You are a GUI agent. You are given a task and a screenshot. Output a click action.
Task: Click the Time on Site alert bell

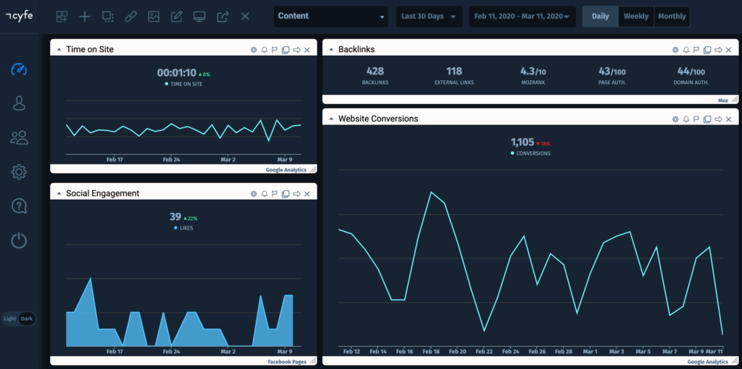[x=264, y=50]
